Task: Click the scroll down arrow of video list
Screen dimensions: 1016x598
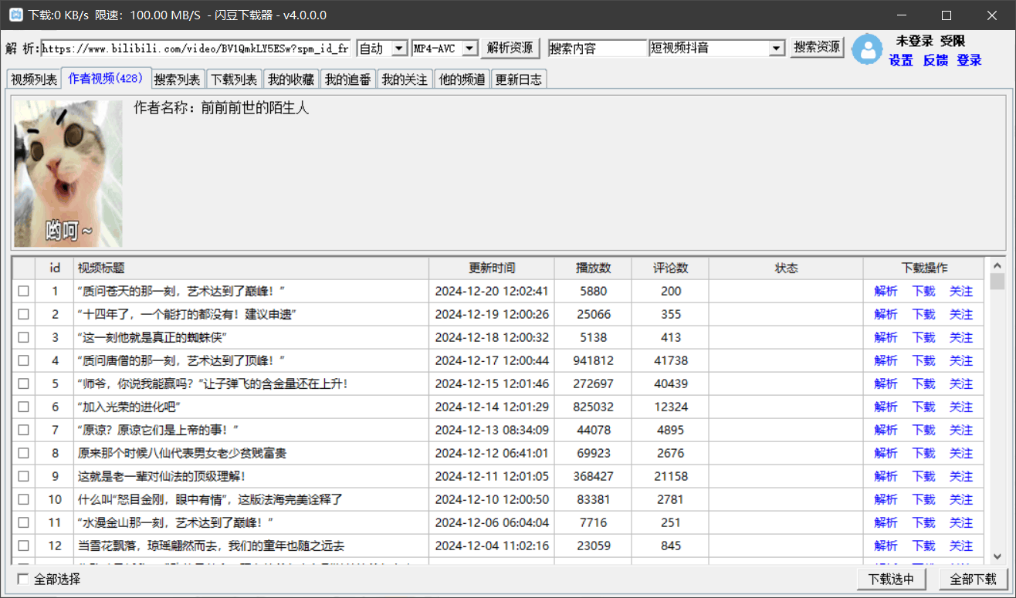Action: tap(997, 556)
